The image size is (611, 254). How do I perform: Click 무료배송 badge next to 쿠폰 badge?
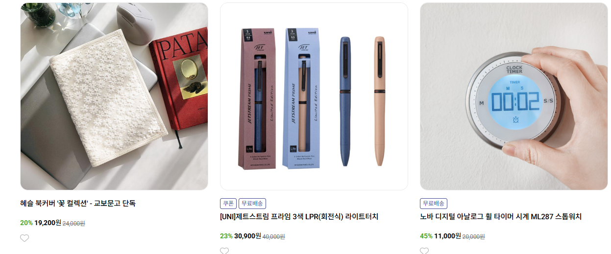pos(252,204)
